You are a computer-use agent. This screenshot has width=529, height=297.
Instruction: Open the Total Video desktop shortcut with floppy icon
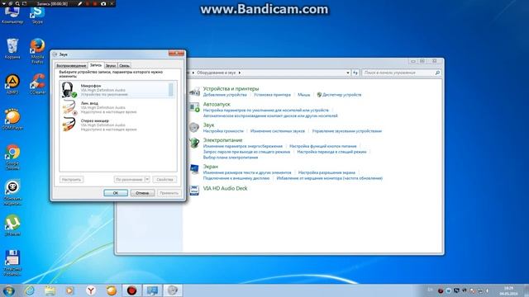point(12,262)
